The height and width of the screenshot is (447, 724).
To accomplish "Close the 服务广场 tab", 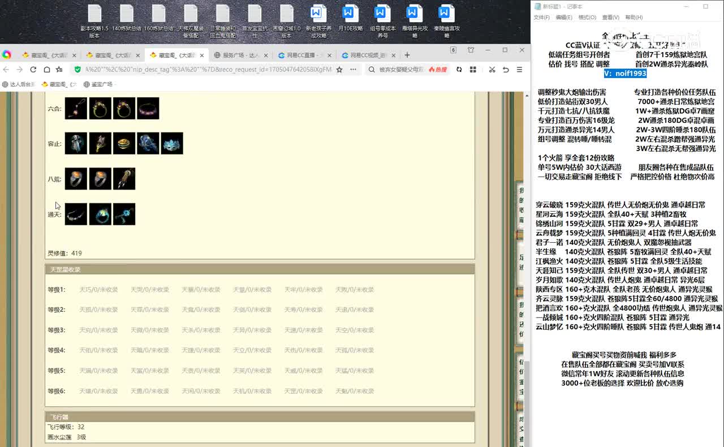I will click(x=266, y=55).
